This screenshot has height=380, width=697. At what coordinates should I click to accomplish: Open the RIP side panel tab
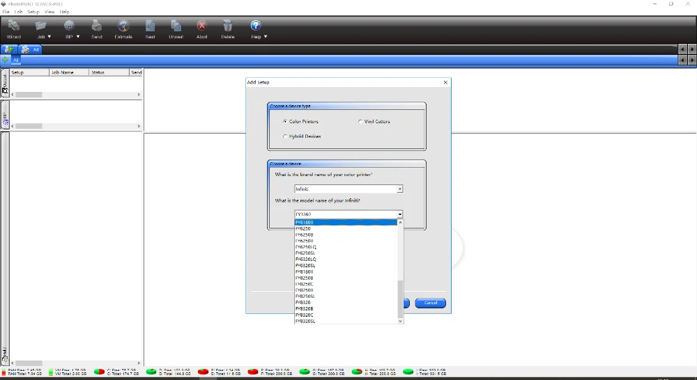[x=5, y=115]
